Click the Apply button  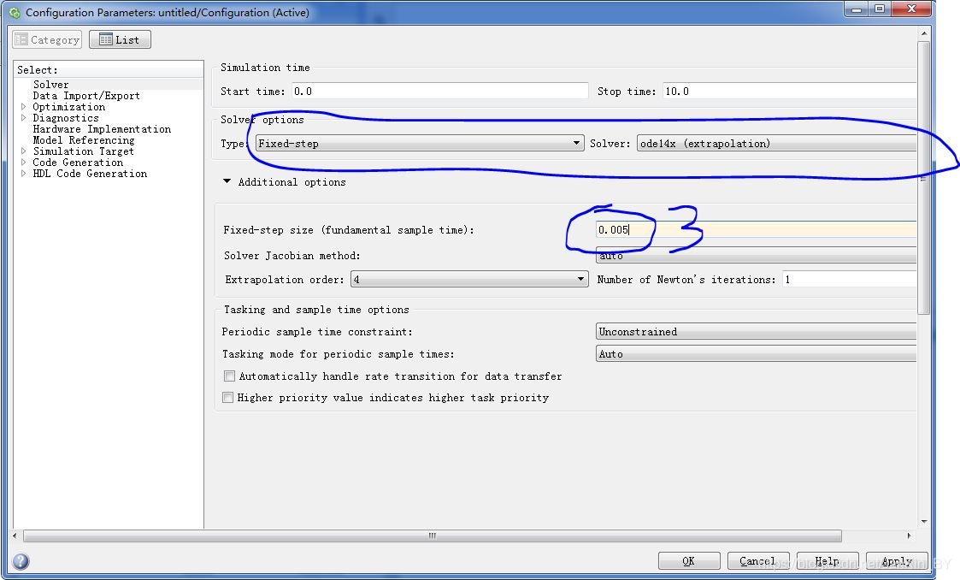pyautogui.click(x=896, y=561)
